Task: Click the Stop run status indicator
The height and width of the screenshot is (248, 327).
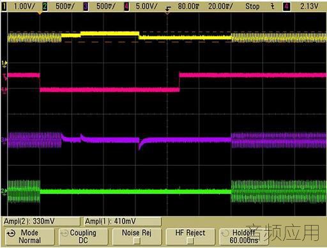Action: point(252,6)
